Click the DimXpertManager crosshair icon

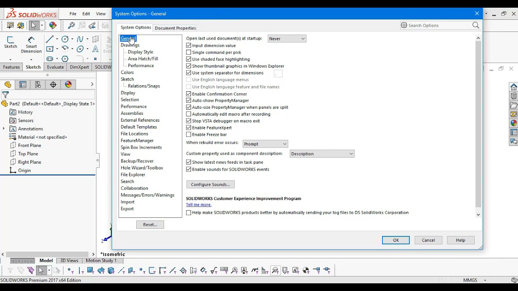tap(53, 84)
